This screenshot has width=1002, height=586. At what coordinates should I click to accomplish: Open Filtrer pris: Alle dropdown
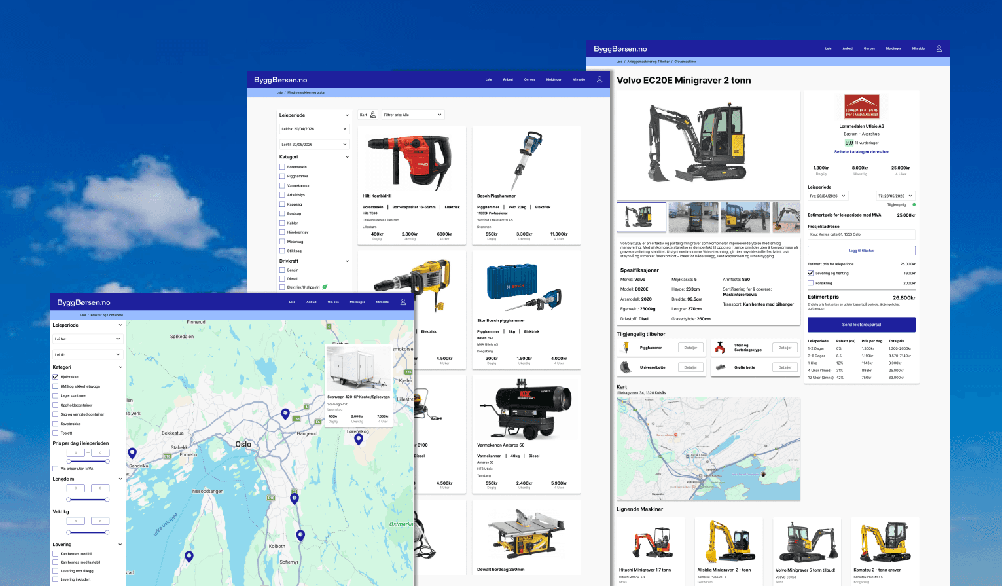tap(413, 115)
